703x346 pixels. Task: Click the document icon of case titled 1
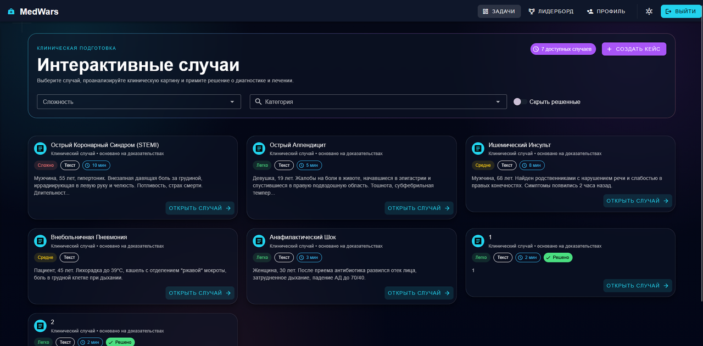coord(478,241)
